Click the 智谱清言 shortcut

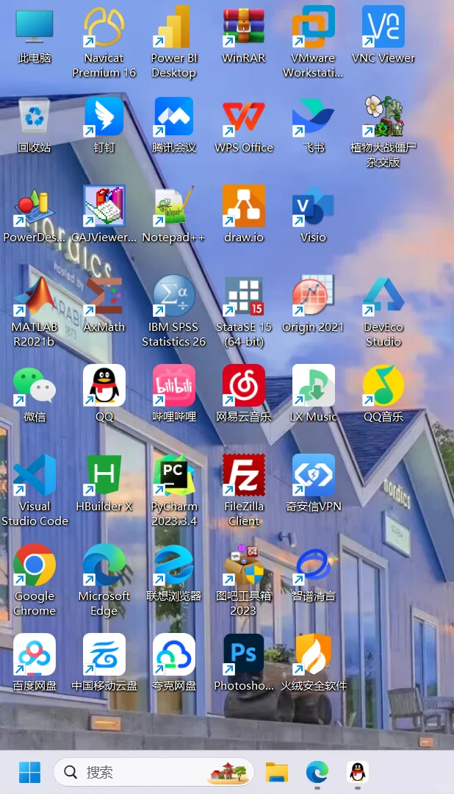coord(313,565)
